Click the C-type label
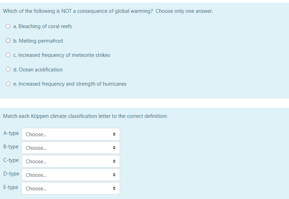 [11, 160]
